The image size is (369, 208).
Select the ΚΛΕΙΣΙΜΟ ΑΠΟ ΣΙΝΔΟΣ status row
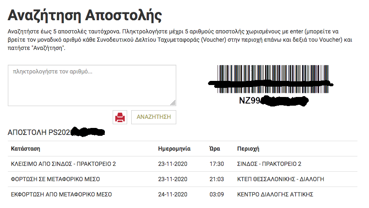point(63,164)
